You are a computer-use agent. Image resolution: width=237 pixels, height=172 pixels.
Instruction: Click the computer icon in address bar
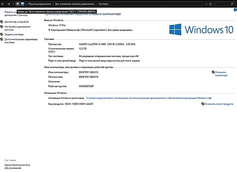point(23,4)
